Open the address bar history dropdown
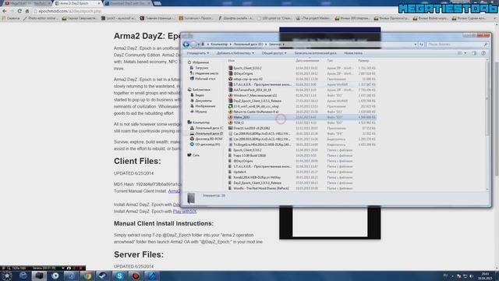Image resolution: width=499 pixels, height=281 pixels. coord(416,44)
